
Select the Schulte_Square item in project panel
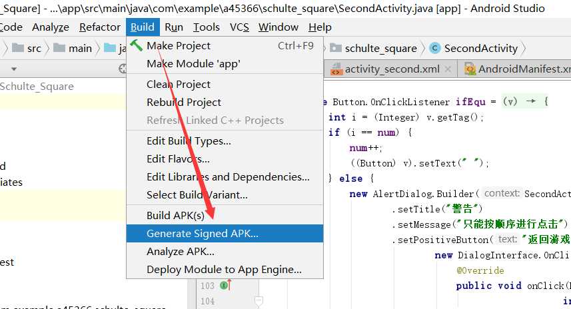pyautogui.click(x=37, y=87)
